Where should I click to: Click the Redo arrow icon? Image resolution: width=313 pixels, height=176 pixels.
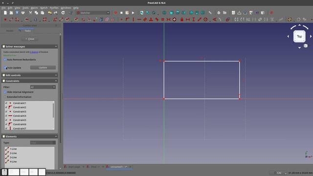(x=56, y=13)
